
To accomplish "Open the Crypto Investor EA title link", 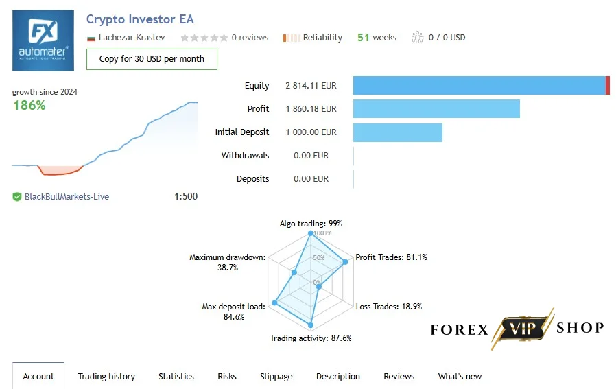I will (x=140, y=19).
